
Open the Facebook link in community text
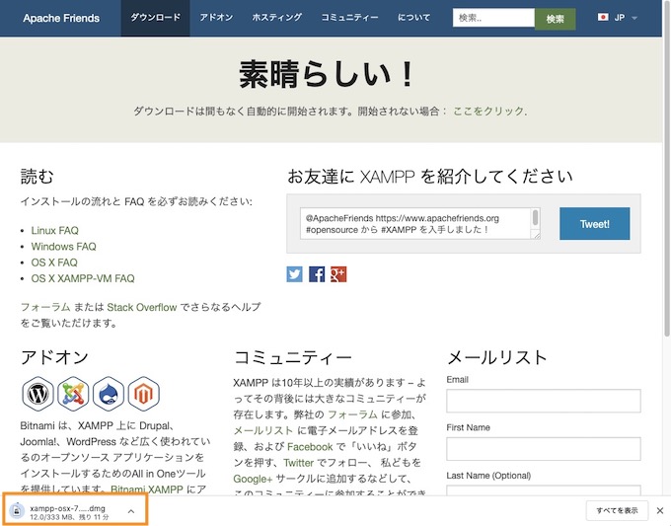tap(310, 447)
